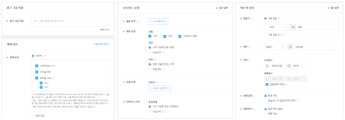Viewport: 345px width, 120px height.
Task: Open the info tooltip next to 맞춤 타겟
Action: (x=138, y=21)
